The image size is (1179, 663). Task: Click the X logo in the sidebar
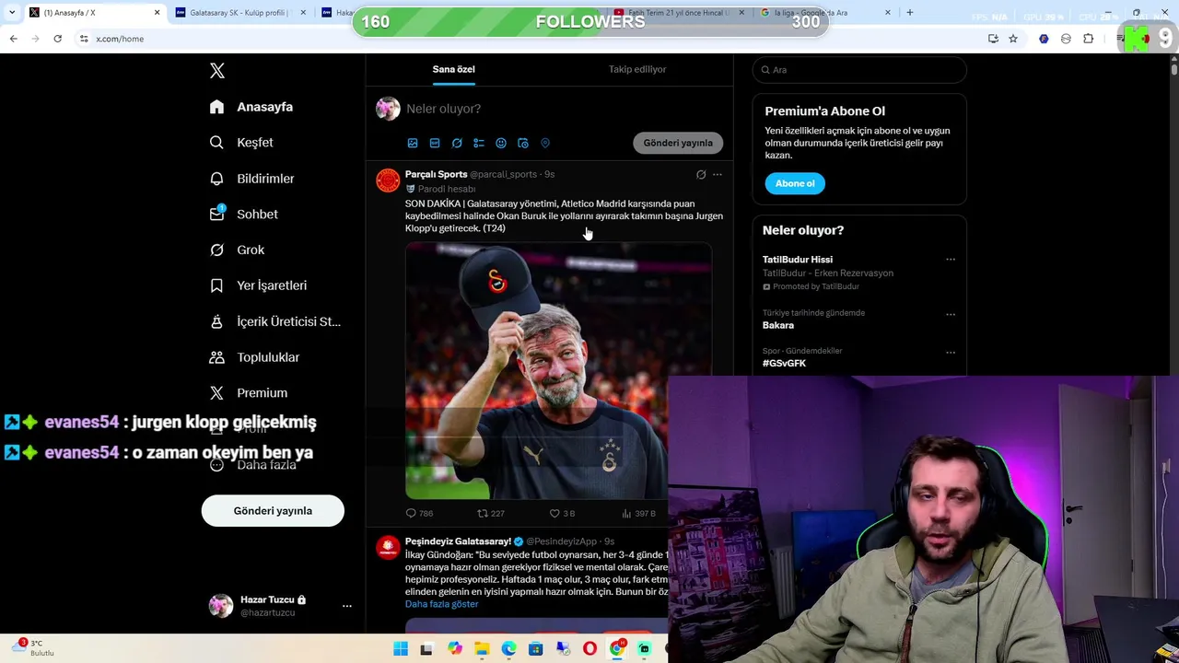pos(217,71)
